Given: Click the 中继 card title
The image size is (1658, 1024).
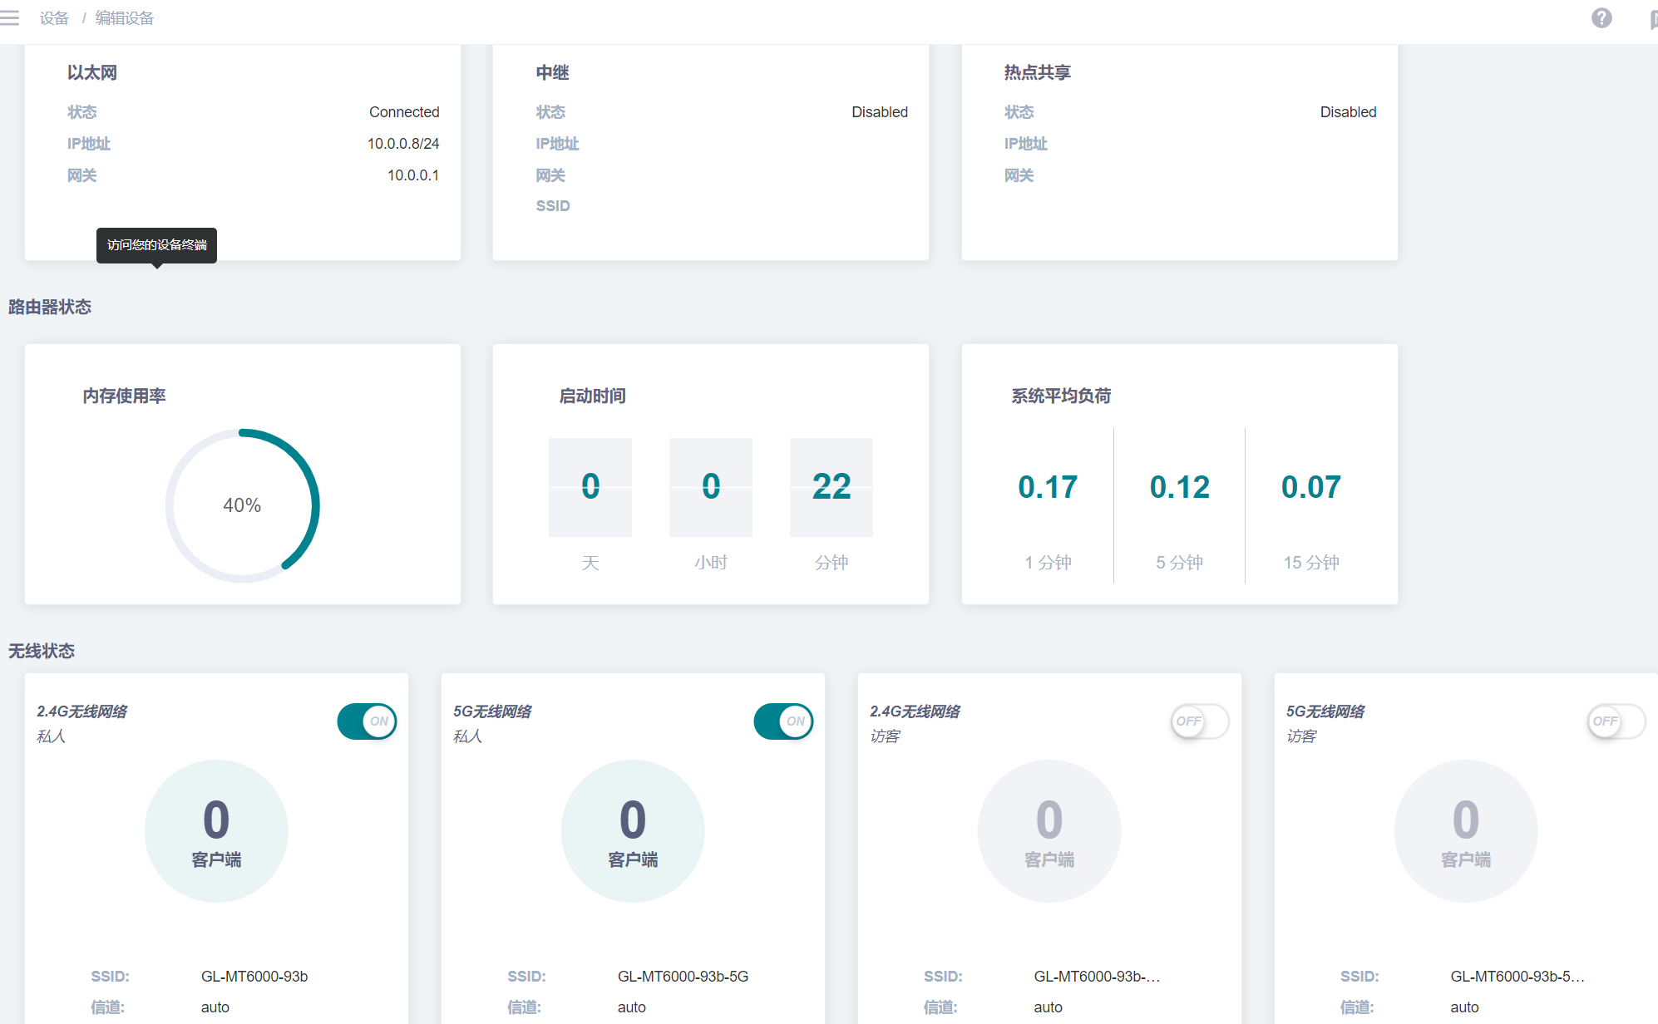Looking at the screenshot, I should click(x=552, y=72).
